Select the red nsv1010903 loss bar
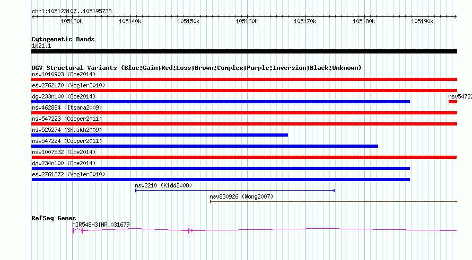 244,79
